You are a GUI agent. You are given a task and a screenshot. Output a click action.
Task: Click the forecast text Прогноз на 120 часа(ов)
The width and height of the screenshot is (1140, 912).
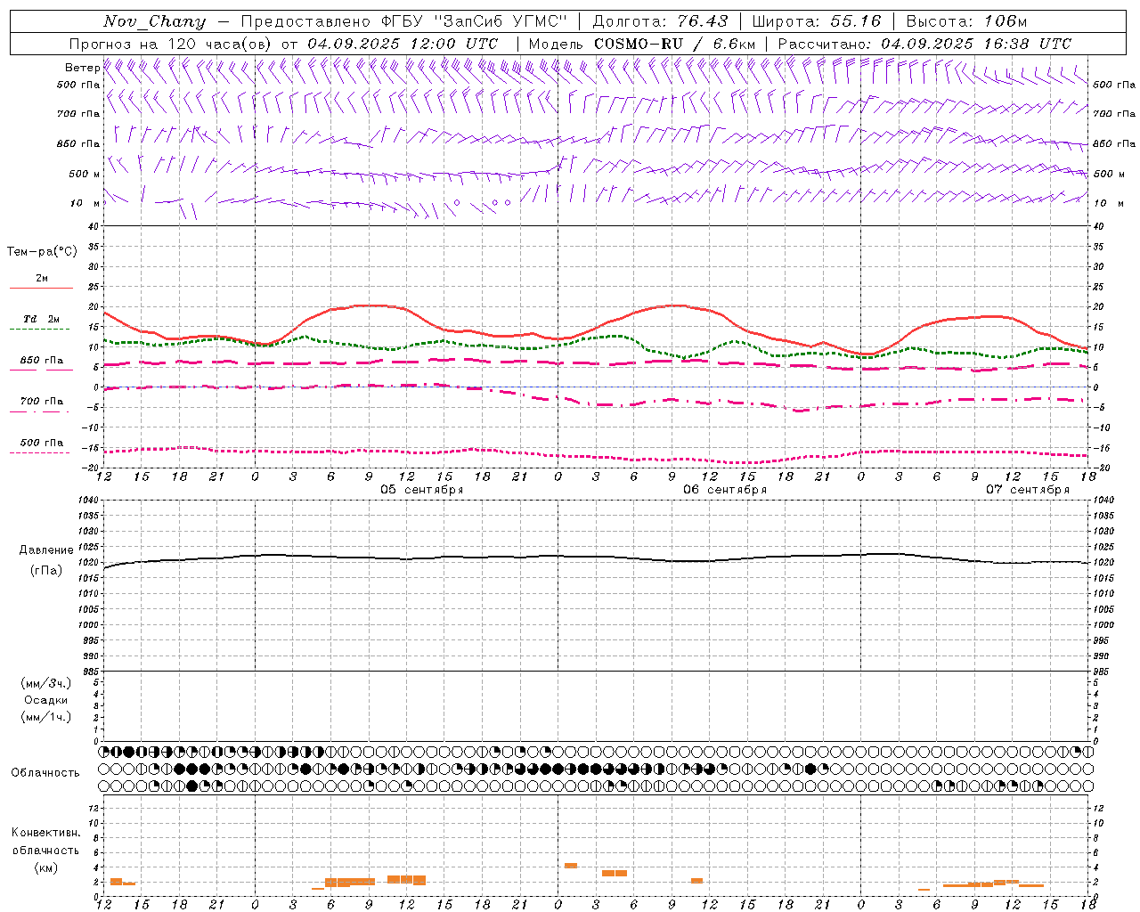pos(171,44)
